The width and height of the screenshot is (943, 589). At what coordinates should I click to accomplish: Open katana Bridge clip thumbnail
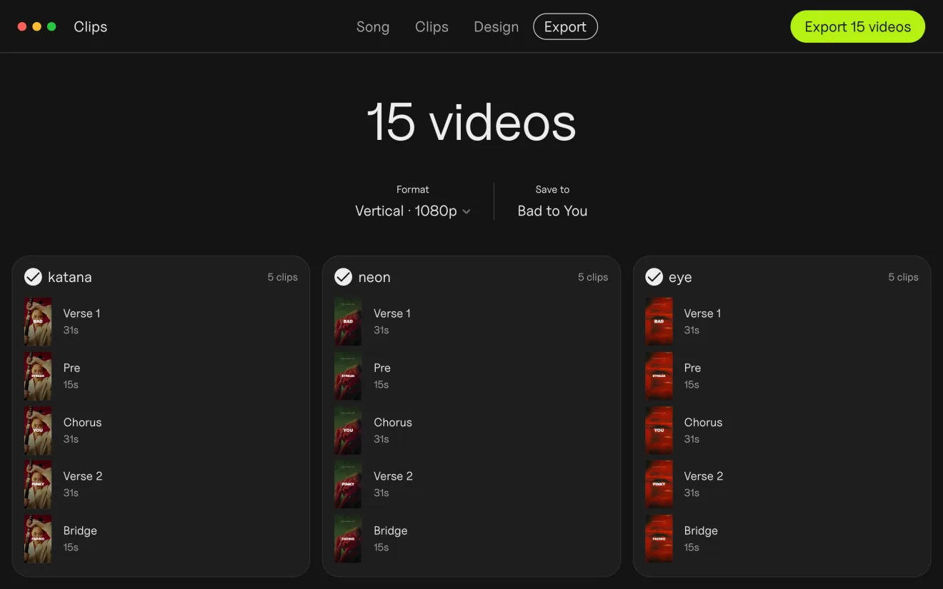(38, 539)
